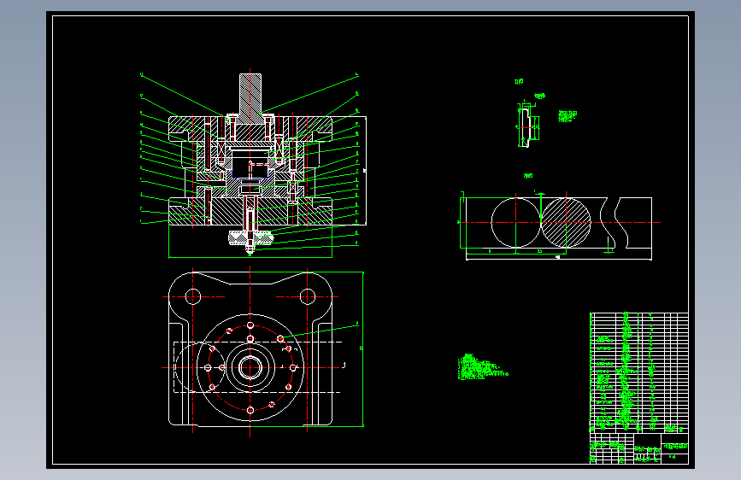Screen dimensions: 741x480
Task: Click the title block at the sheet corner
Action: pos(639,448)
